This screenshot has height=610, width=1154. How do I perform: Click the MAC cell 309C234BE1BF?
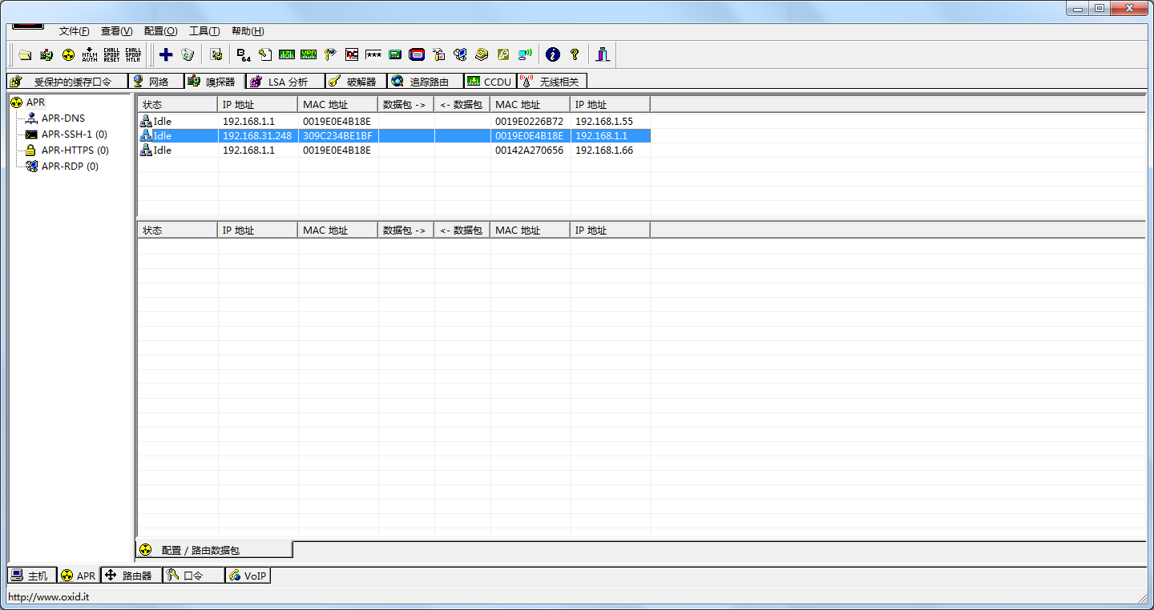337,136
